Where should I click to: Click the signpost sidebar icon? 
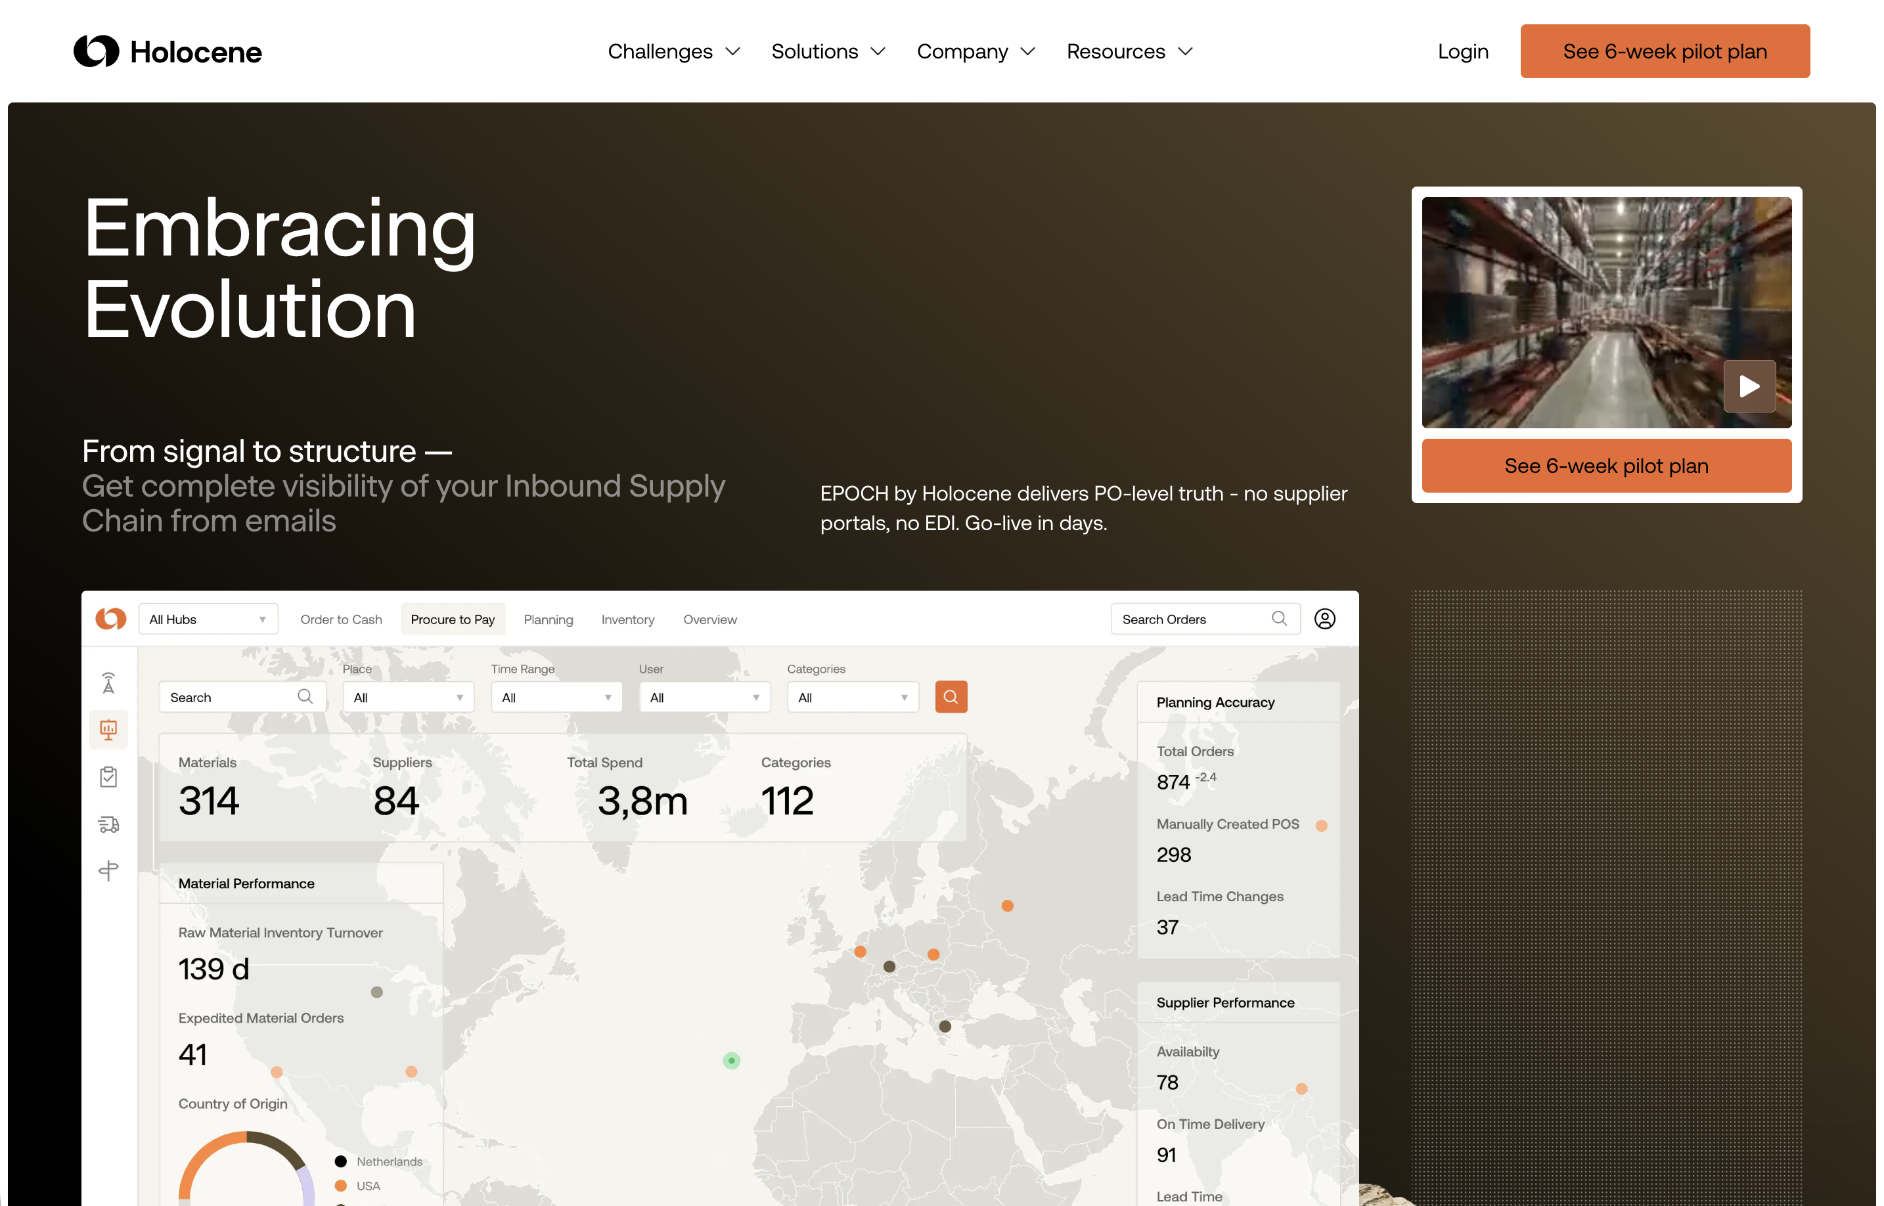tap(109, 871)
